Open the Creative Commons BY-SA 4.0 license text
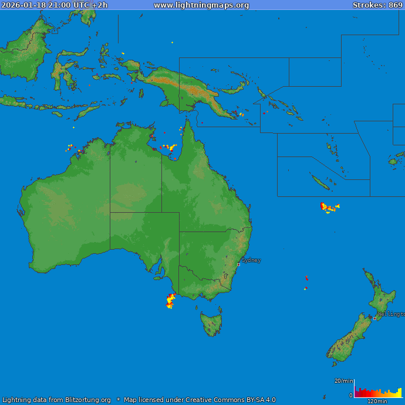405x405 pixels. coord(200,400)
